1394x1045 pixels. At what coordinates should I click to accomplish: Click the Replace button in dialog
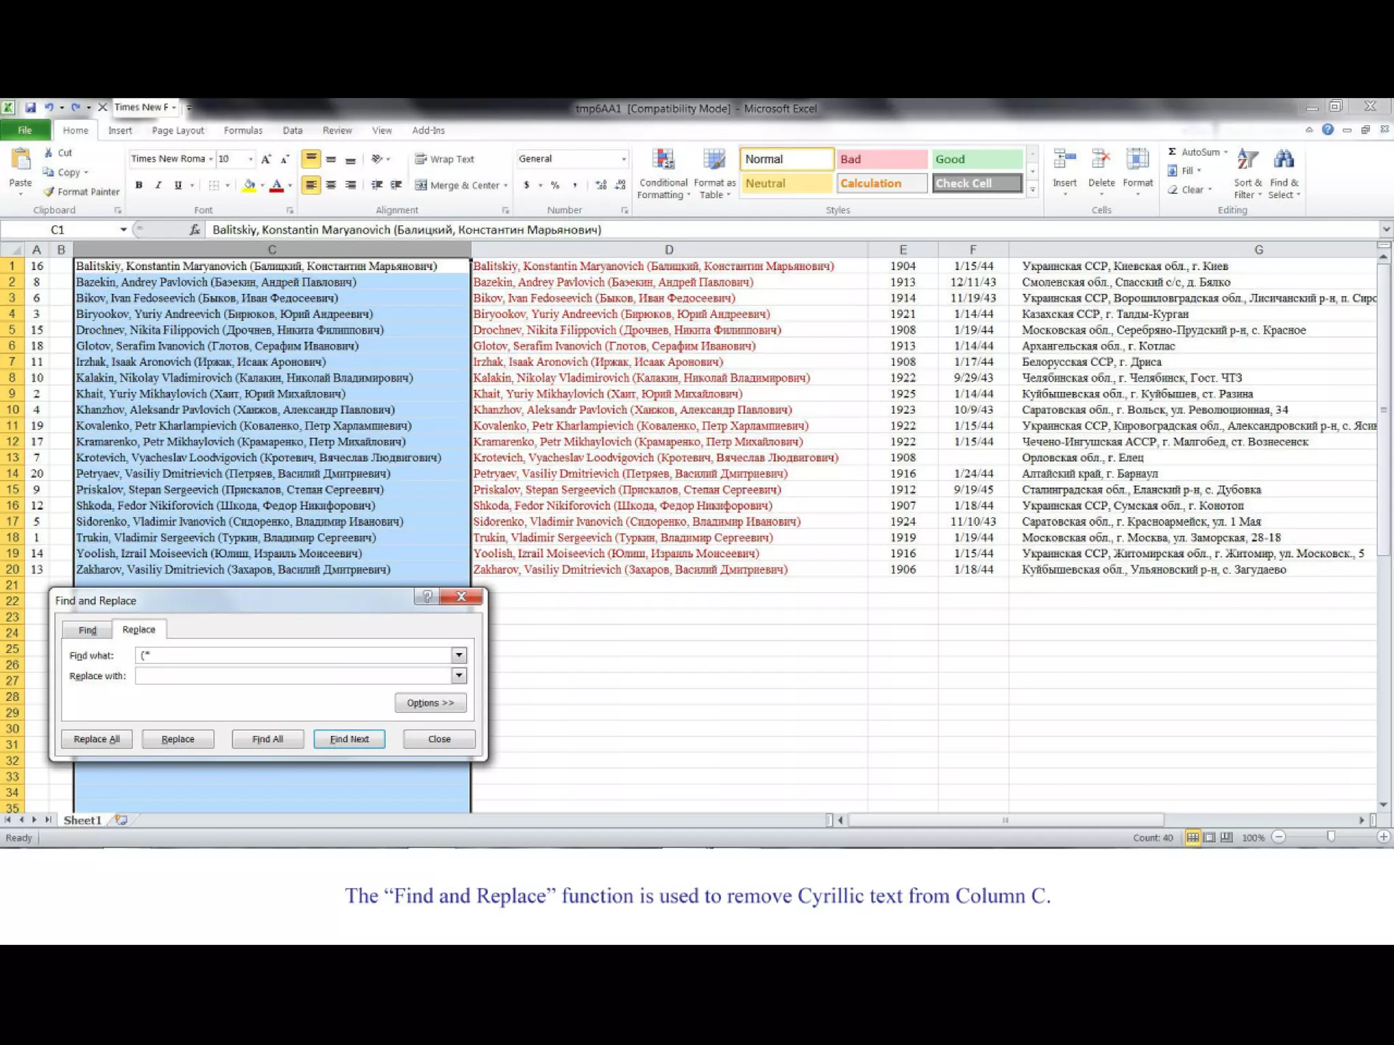[178, 739]
